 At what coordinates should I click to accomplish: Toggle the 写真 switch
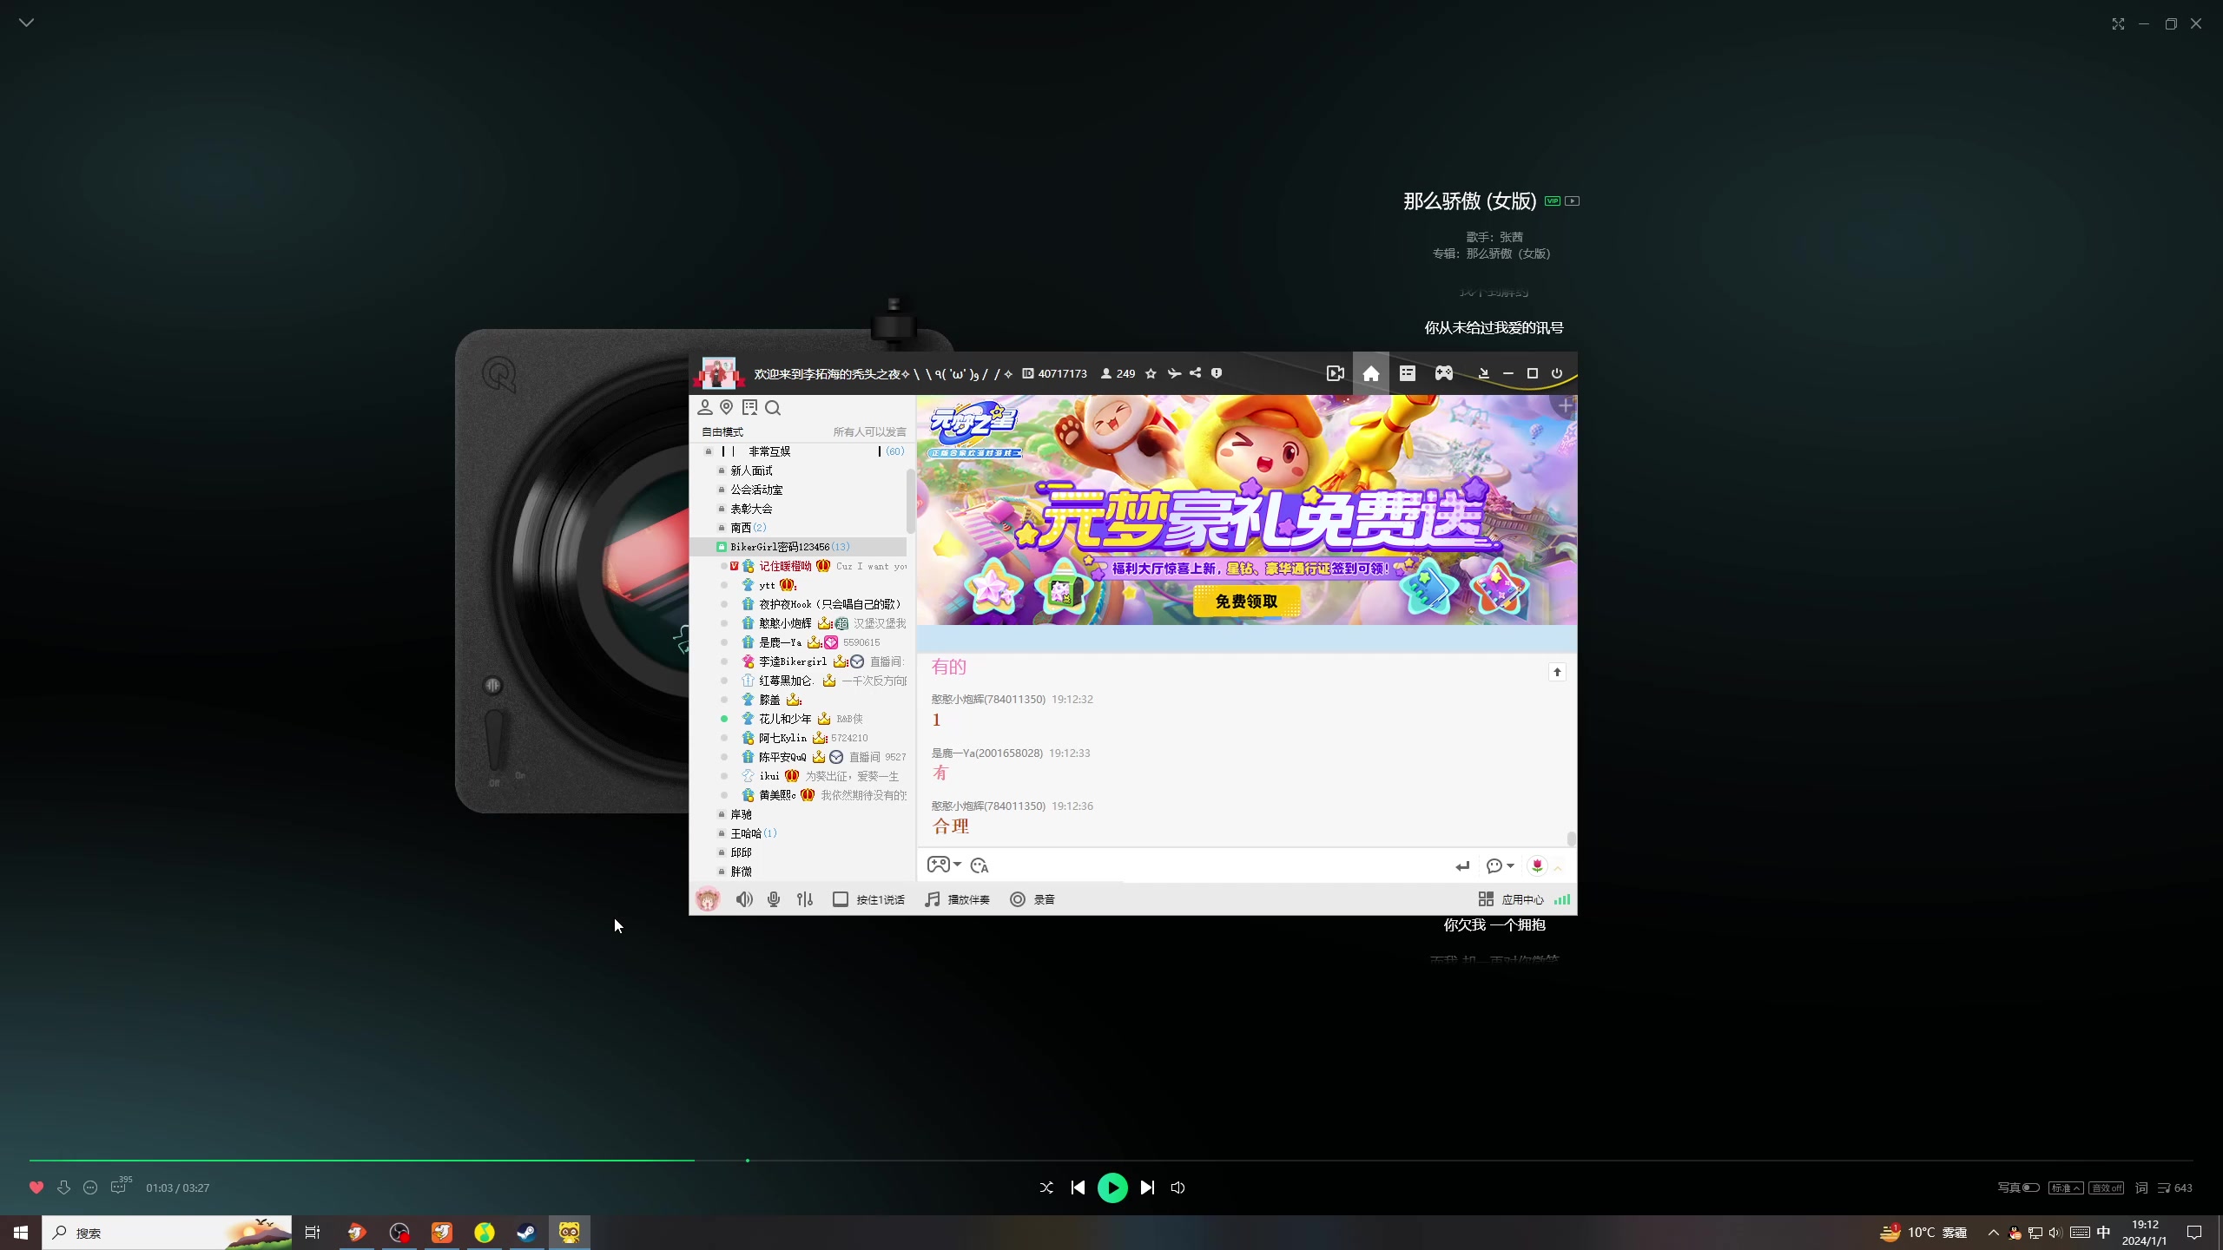click(2030, 1187)
